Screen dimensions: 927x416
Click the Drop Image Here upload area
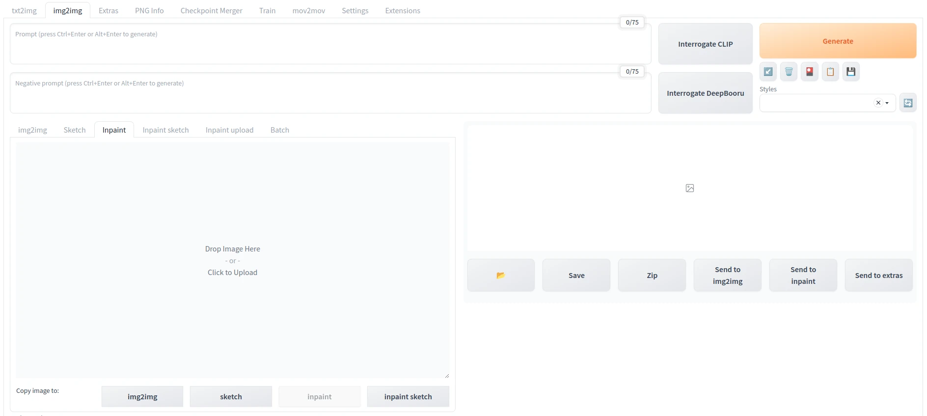[x=232, y=260]
